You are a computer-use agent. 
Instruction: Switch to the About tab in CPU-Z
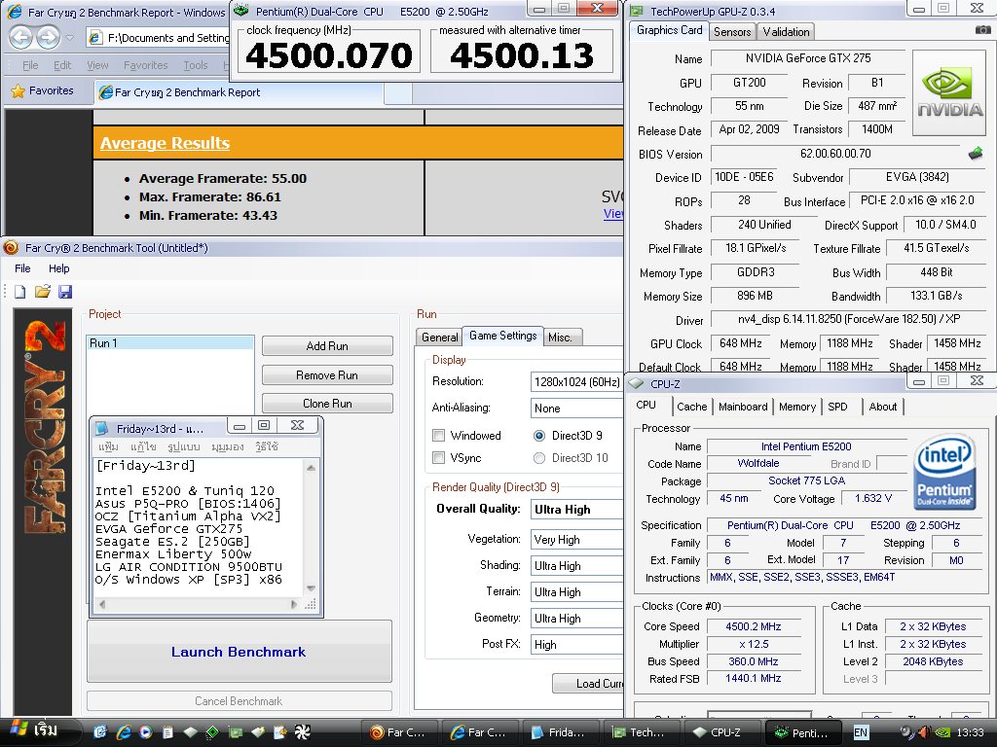coord(882,407)
